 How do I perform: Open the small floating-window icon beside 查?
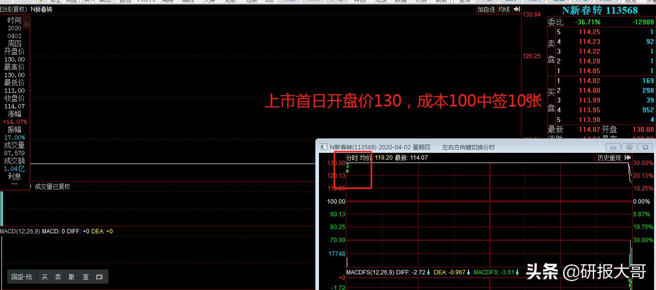99,276
